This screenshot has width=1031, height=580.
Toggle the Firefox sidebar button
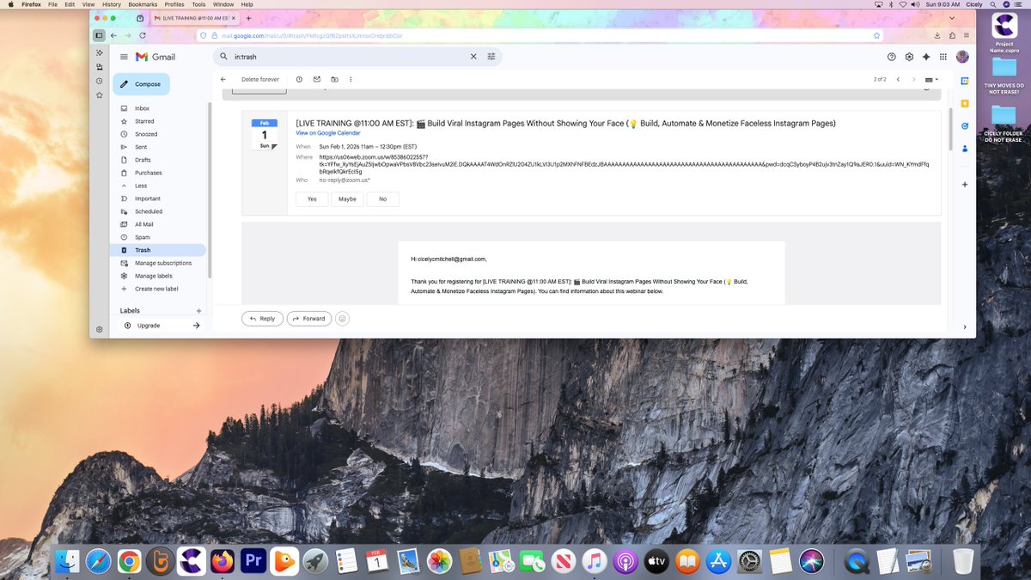pos(99,35)
